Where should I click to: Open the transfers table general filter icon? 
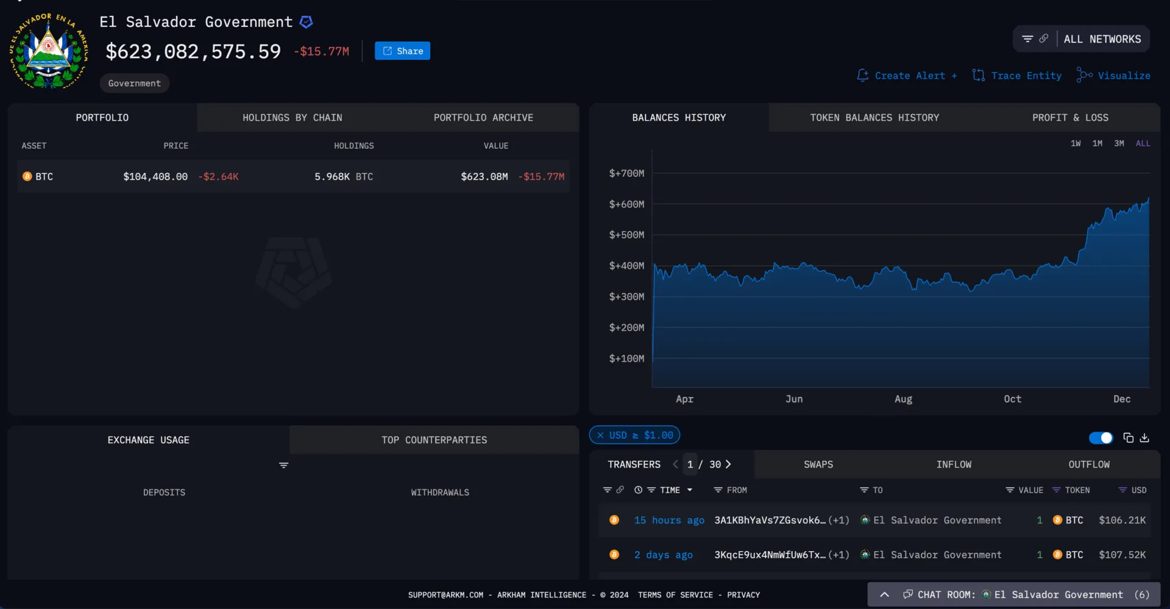tap(607, 490)
